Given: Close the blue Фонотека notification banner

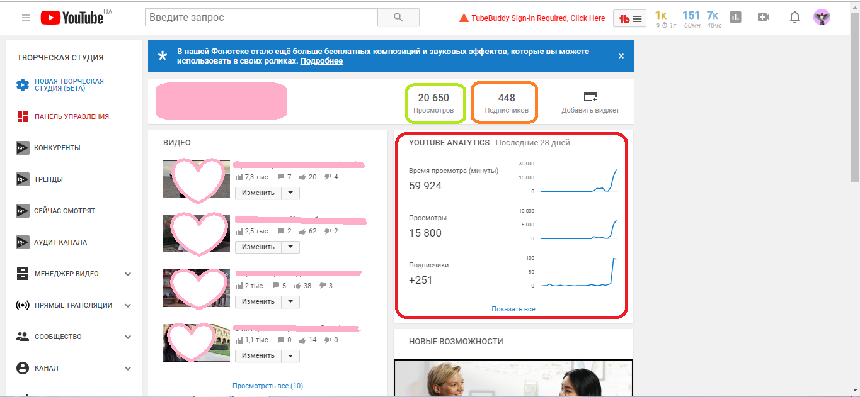Looking at the screenshot, I should tap(621, 56).
